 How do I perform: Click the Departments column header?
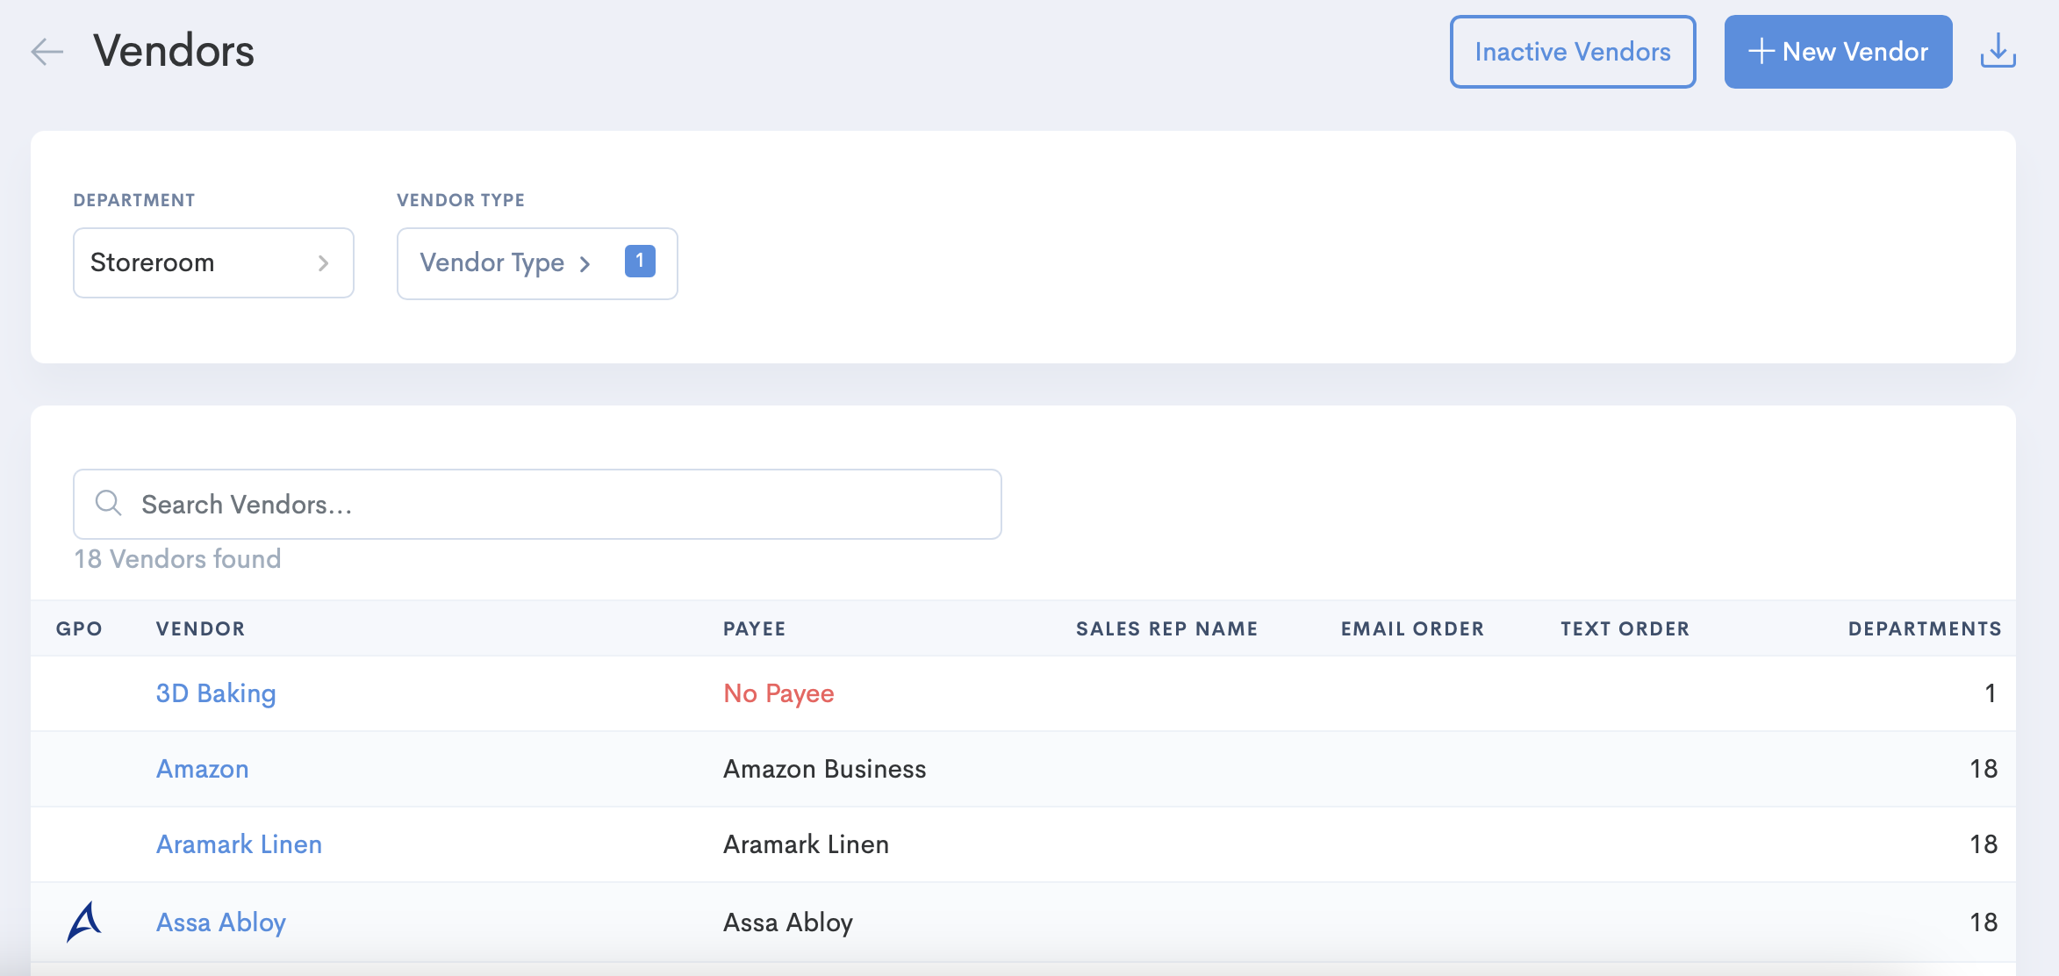click(1925, 628)
